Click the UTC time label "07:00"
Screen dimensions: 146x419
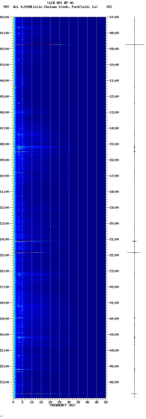coord(114,17)
